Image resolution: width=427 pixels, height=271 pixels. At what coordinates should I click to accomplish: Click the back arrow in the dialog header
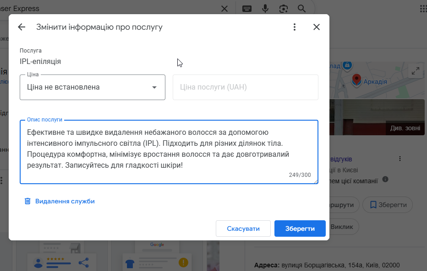click(x=22, y=27)
